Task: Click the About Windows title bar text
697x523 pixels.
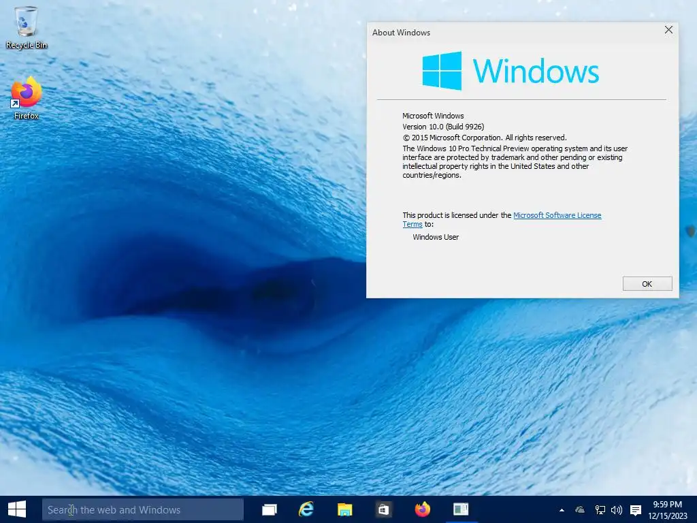Action: 401,33
